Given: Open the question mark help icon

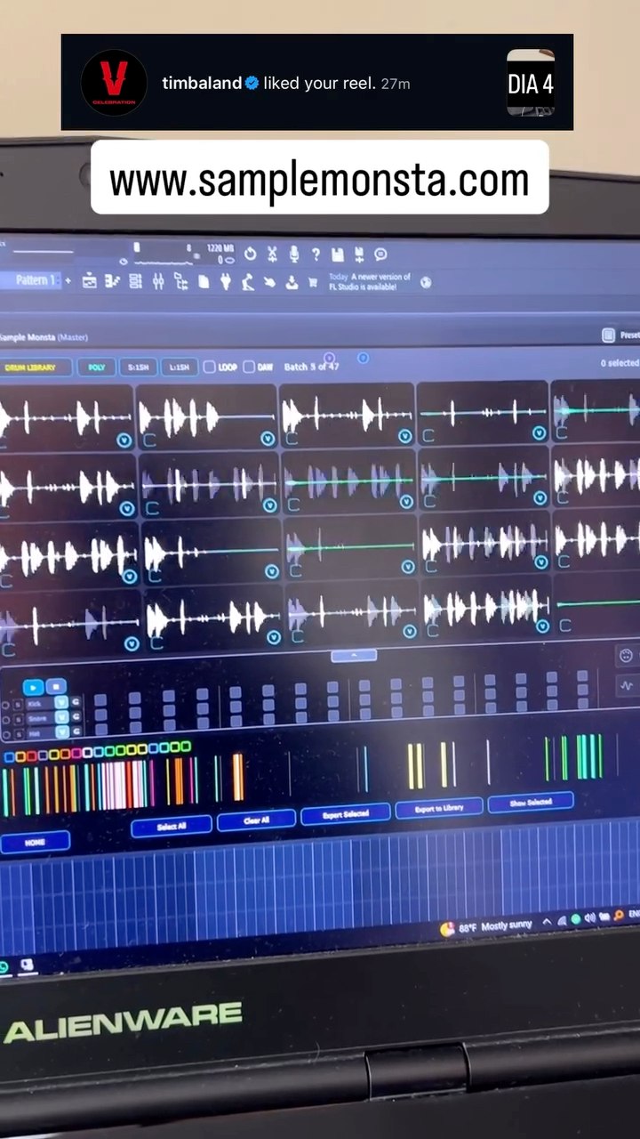Looking at the screenshot, I should coord(316,254).
